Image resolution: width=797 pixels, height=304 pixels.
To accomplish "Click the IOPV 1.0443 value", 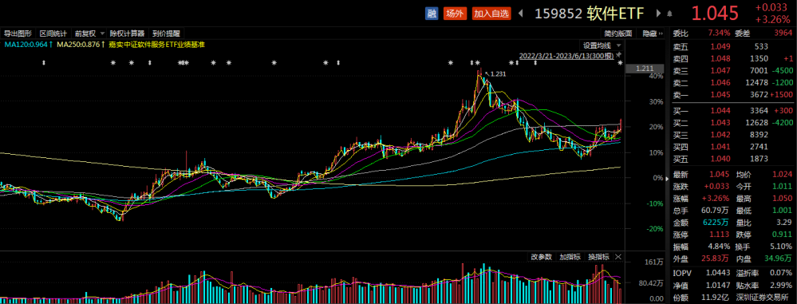I will pos(718,273).
